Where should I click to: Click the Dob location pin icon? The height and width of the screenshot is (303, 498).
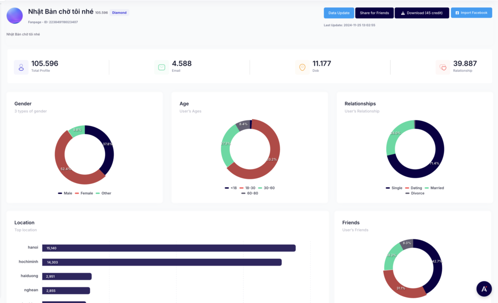click(x=302, y=67)
